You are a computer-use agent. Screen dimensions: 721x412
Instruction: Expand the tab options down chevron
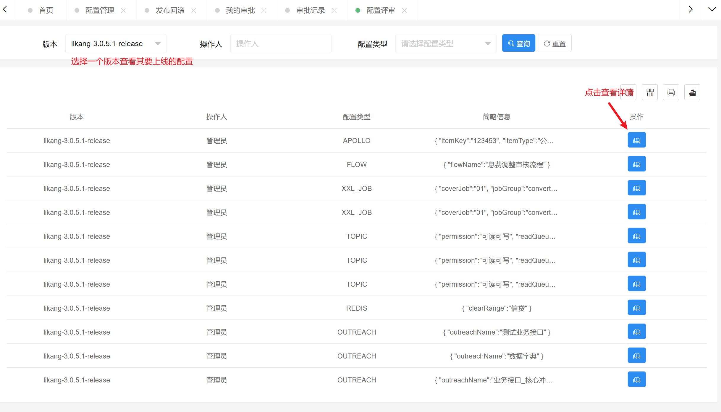(x=712, y=9)
